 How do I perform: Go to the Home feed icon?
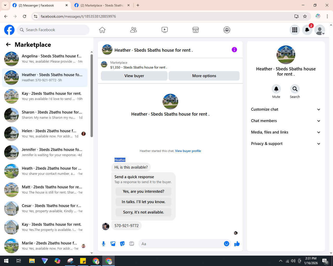click(102, 30)
